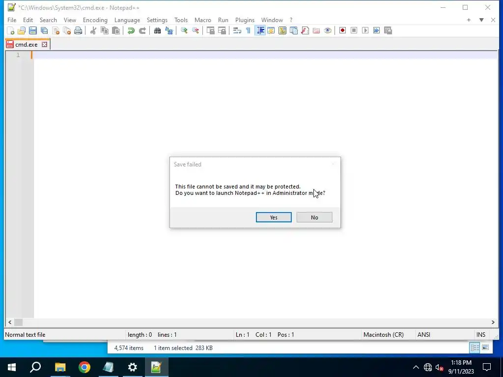Click the Folder as Workspace icon
This screenshot has width=503, height=377.
pos(316,30)
